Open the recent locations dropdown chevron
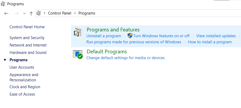This screenshot has width=241, height=108. 24,13
